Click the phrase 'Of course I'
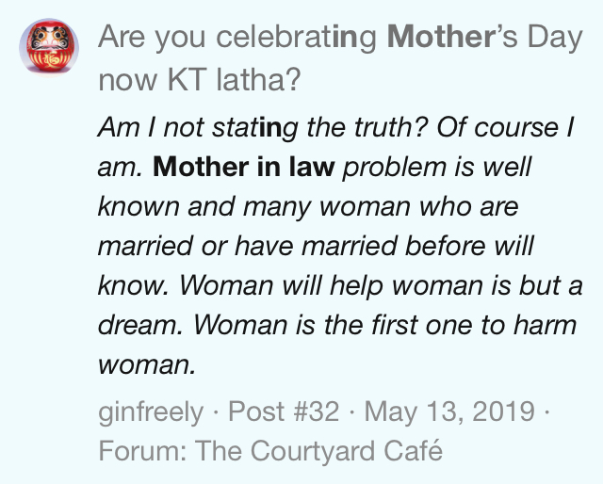Viewport: 603px width, 484px height. click(505, 127)
